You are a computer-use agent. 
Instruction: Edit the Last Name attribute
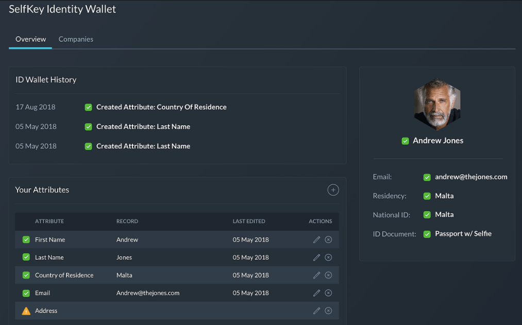click(316, 258)
